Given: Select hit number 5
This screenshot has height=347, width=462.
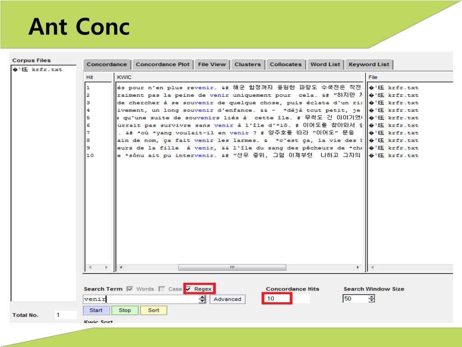Looking at the screenshot, I should tap(88, 118).
